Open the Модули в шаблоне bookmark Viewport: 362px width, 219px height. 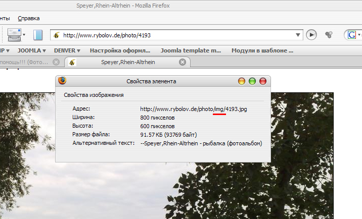pyautogui.click(x=262, y=50)
